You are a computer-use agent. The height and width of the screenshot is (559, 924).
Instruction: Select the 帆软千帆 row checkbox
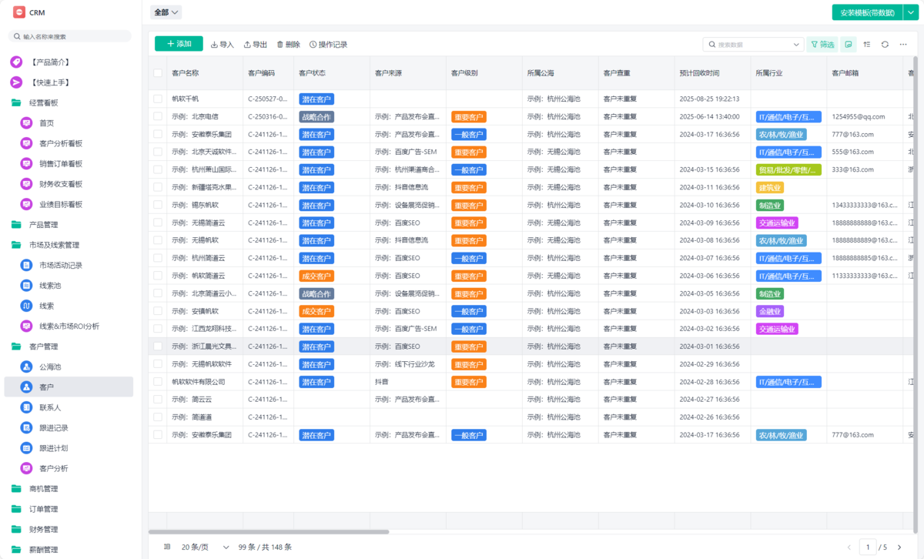coord(158,99)
